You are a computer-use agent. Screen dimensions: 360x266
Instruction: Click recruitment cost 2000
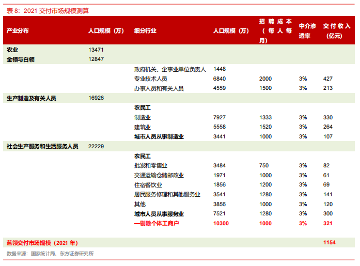point(265,79)
